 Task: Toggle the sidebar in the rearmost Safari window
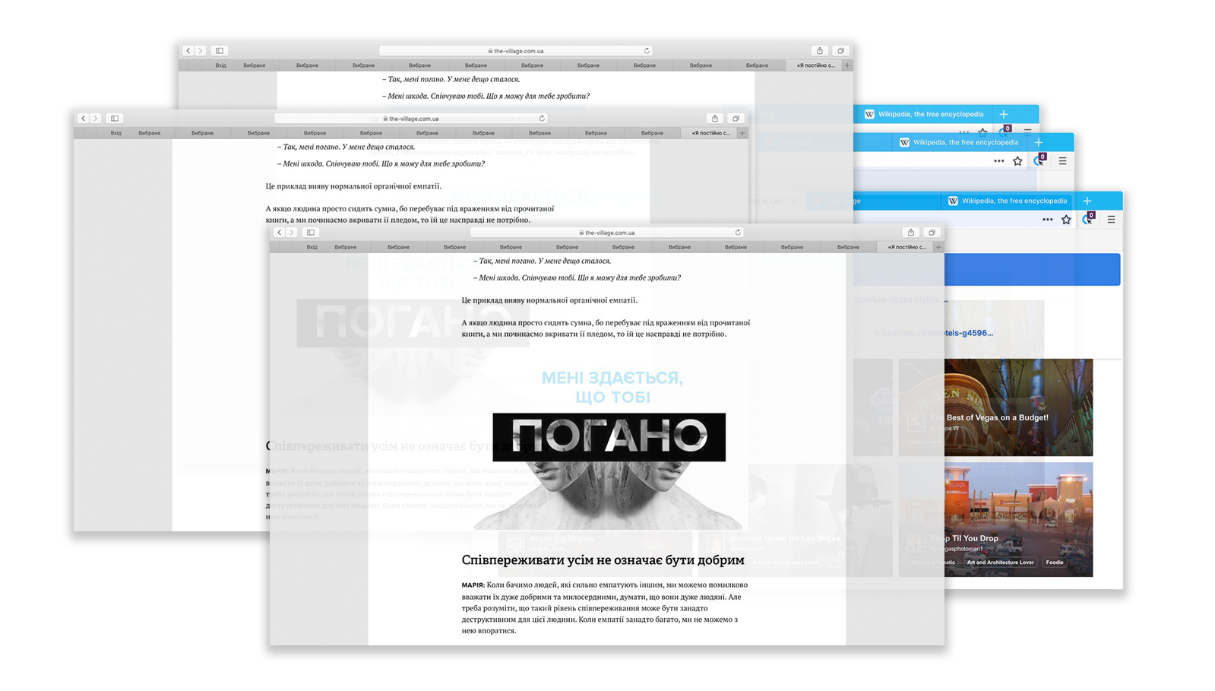pos(220,51)
